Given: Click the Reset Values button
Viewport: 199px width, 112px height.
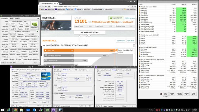Looking at the screenshot, I should click(165, 94).
